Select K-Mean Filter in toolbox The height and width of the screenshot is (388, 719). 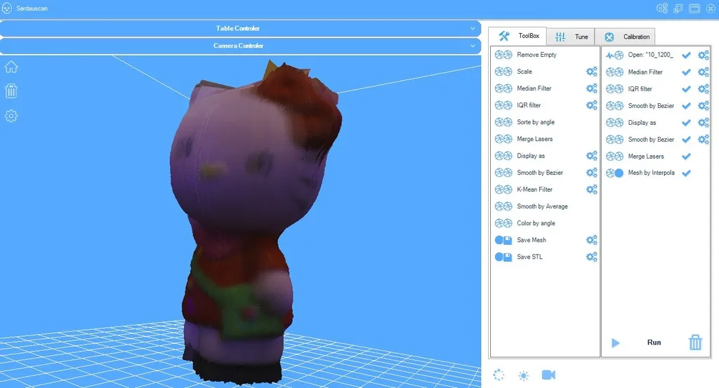pyautogui.click(x=534, y=189)
